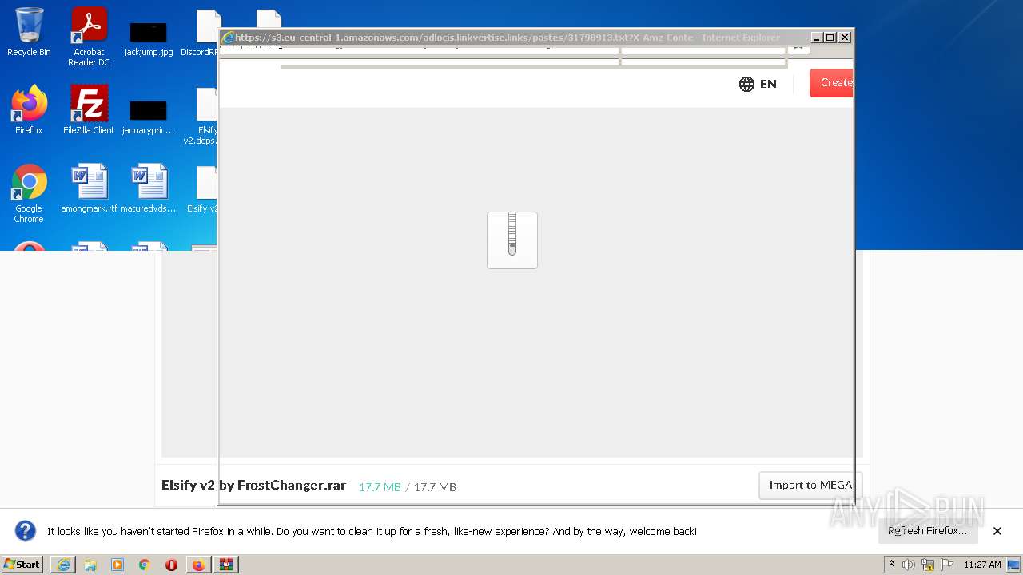The image size is (1023, 575).
Task: Close the Internet Explorer window
Action: click(x=845, y=37)
